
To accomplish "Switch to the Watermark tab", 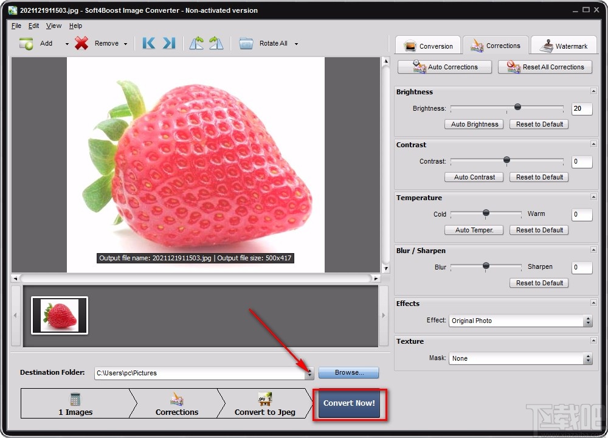I will pos(564,46).
